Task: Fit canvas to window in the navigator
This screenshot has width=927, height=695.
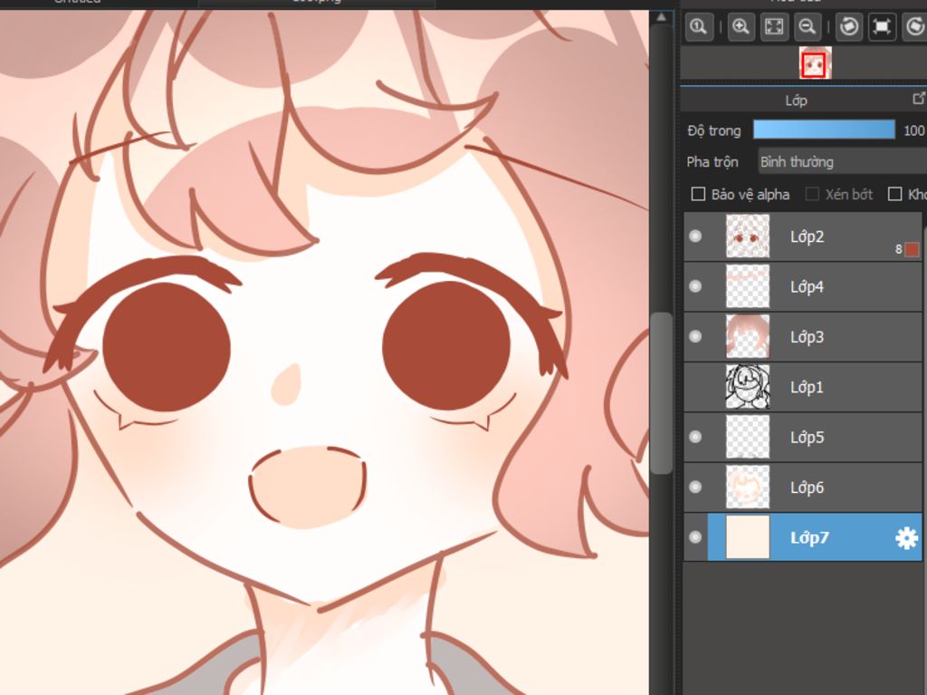Action: (774, 26)
